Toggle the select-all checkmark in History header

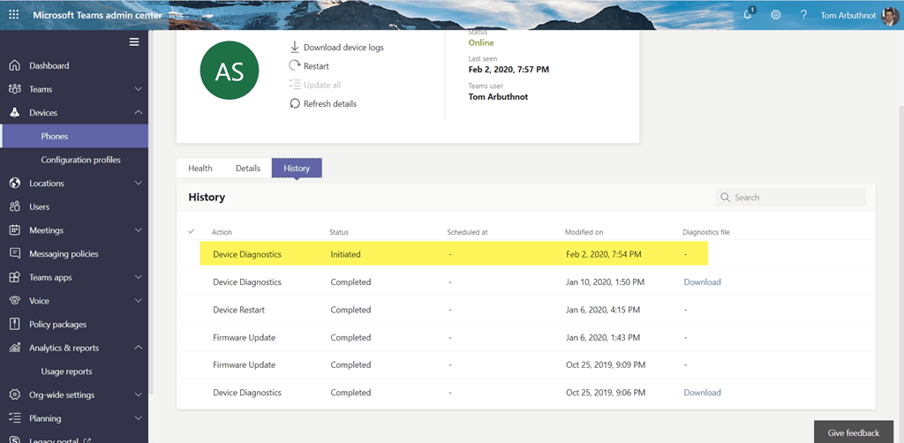(192, 231)
